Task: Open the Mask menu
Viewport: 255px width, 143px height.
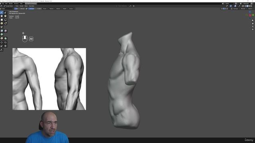Action: click(26, 6)
